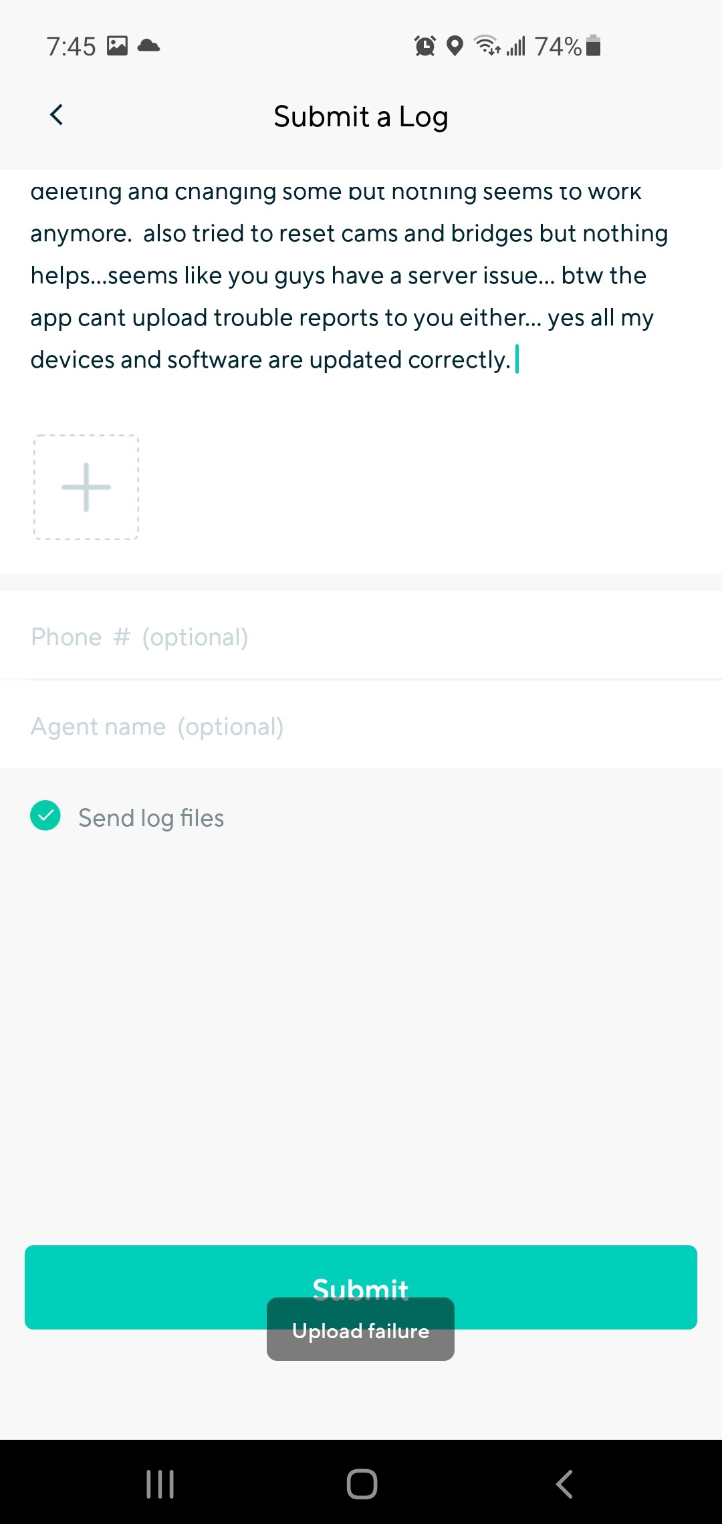Tap the back arrow beside Submit a Log
722x1524 pixels.
(57, 115)
